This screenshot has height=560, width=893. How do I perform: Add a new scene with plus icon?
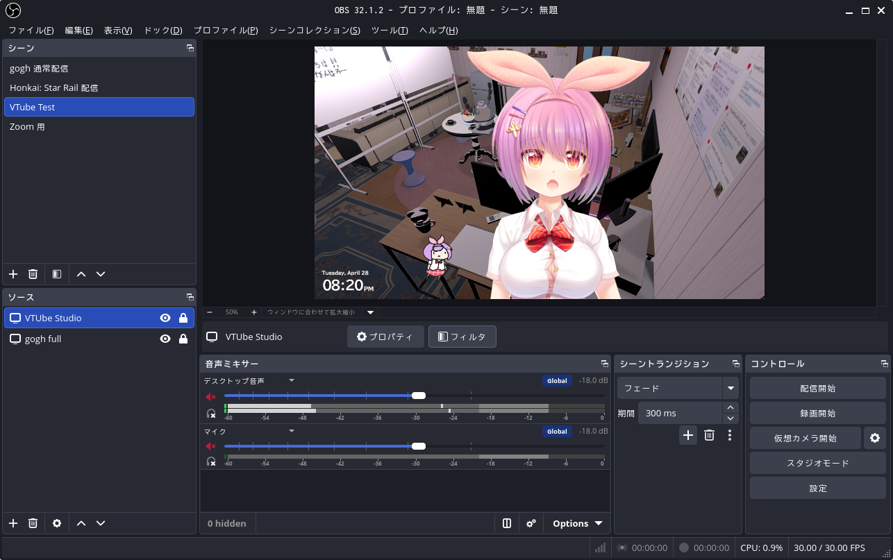[13, 274]
